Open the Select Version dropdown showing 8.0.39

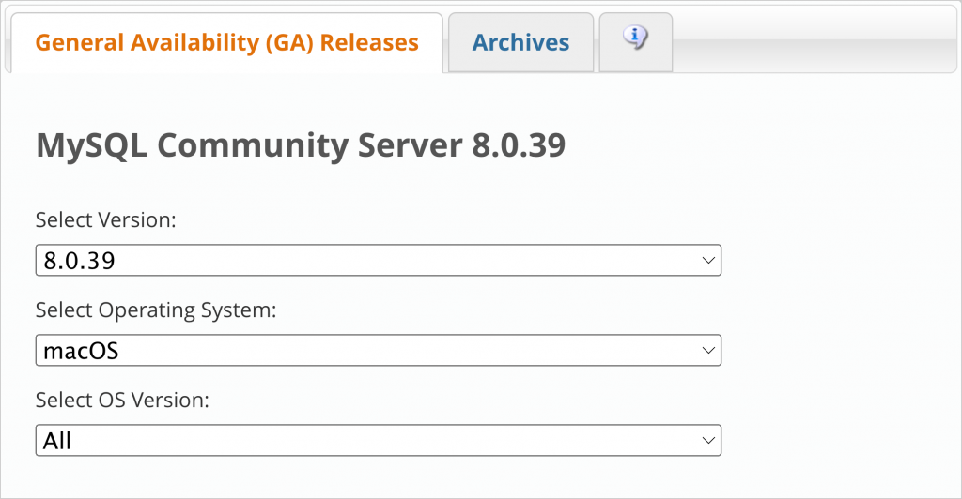[379, 260]
